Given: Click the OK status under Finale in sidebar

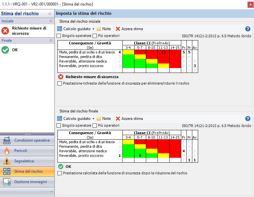Looking at the screenshot, I should point(15,50).
